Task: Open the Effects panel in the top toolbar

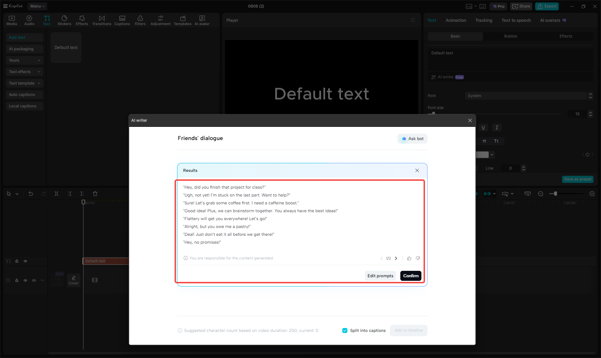Action: pyautogui.click(x=82, y=20)
